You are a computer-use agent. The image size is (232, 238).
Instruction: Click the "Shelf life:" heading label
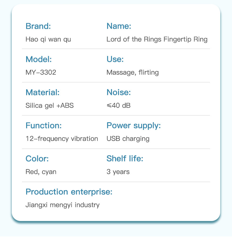125,159
